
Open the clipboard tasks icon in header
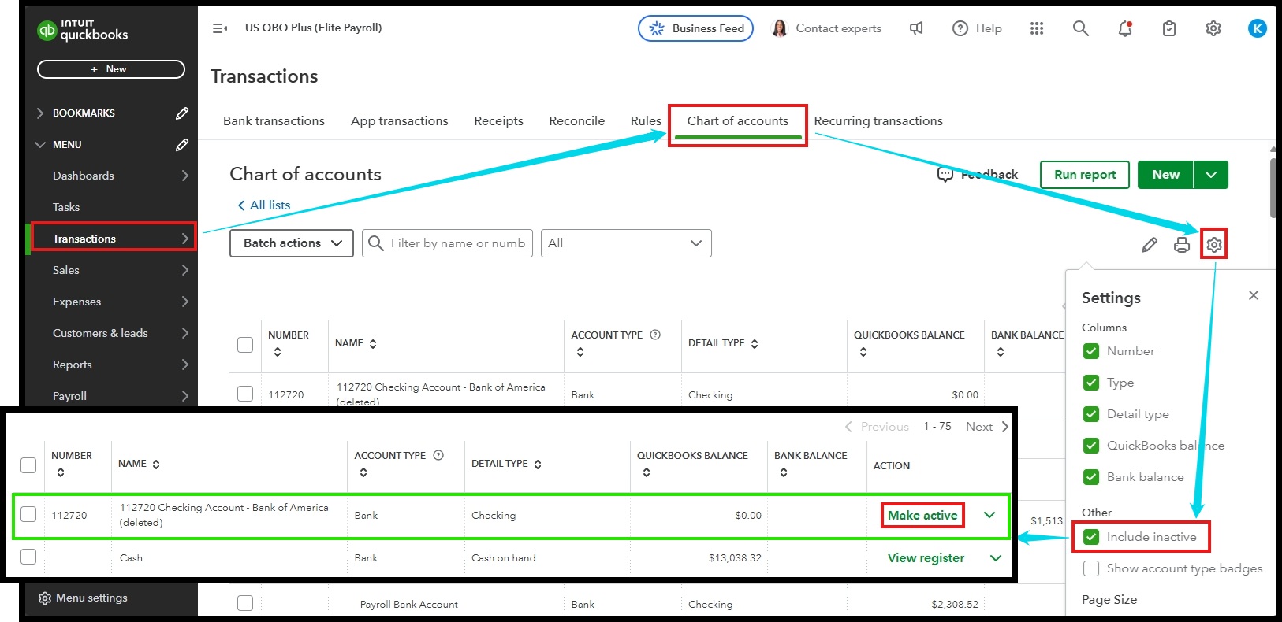1169,28
